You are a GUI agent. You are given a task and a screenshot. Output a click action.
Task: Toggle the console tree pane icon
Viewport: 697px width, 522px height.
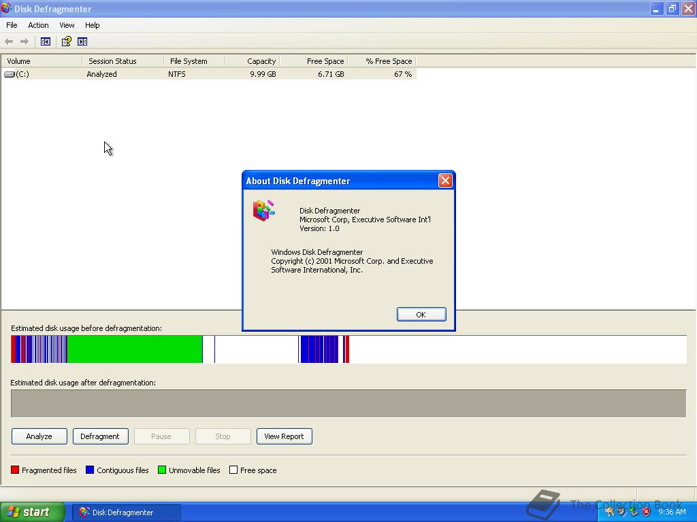coord(46,41)
